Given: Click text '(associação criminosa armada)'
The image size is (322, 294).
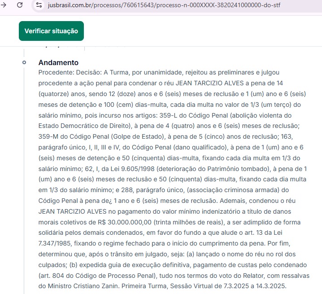Looking at the screenshot, I should [x=233, y=190].
